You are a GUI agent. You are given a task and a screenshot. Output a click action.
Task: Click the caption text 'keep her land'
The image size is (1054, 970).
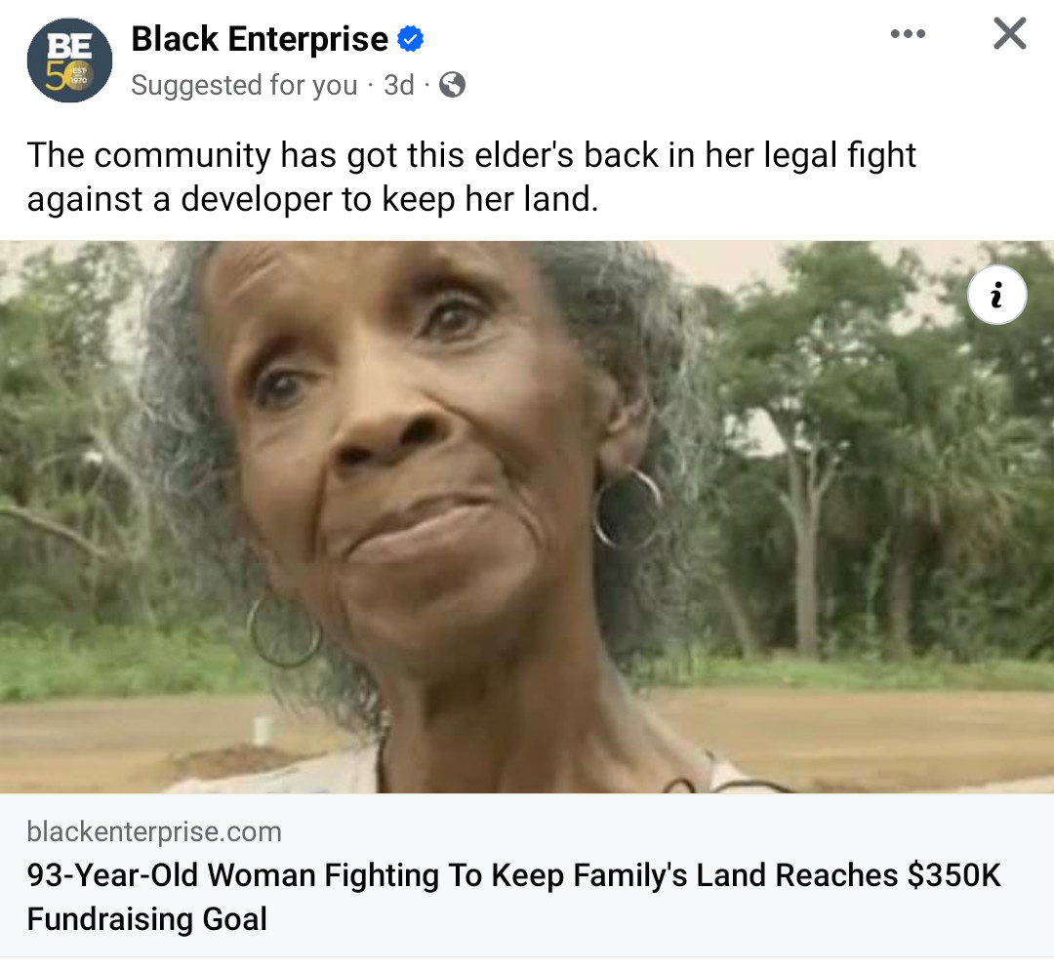pyautogui.click(x=490, y=199)
